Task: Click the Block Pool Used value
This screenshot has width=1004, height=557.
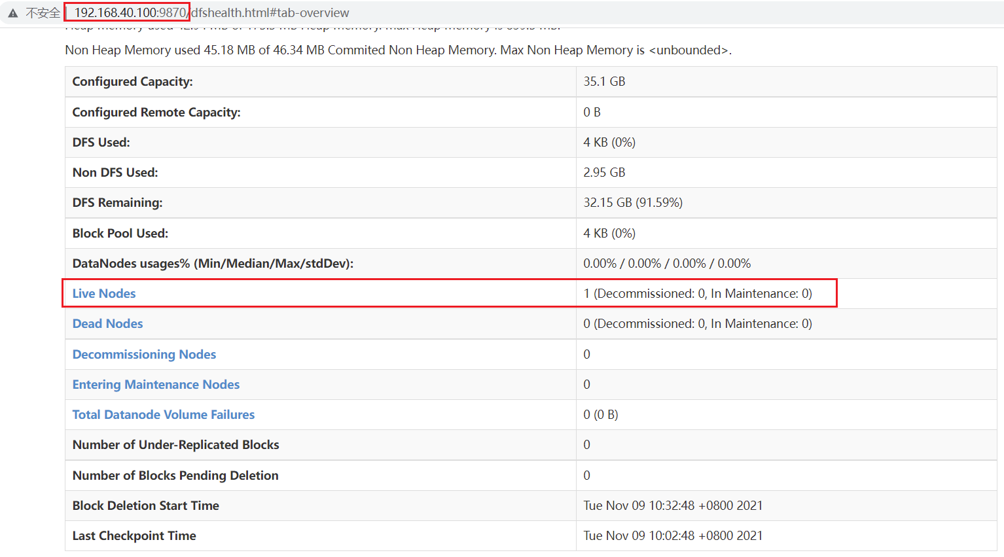Action: (x=609, y=233)
